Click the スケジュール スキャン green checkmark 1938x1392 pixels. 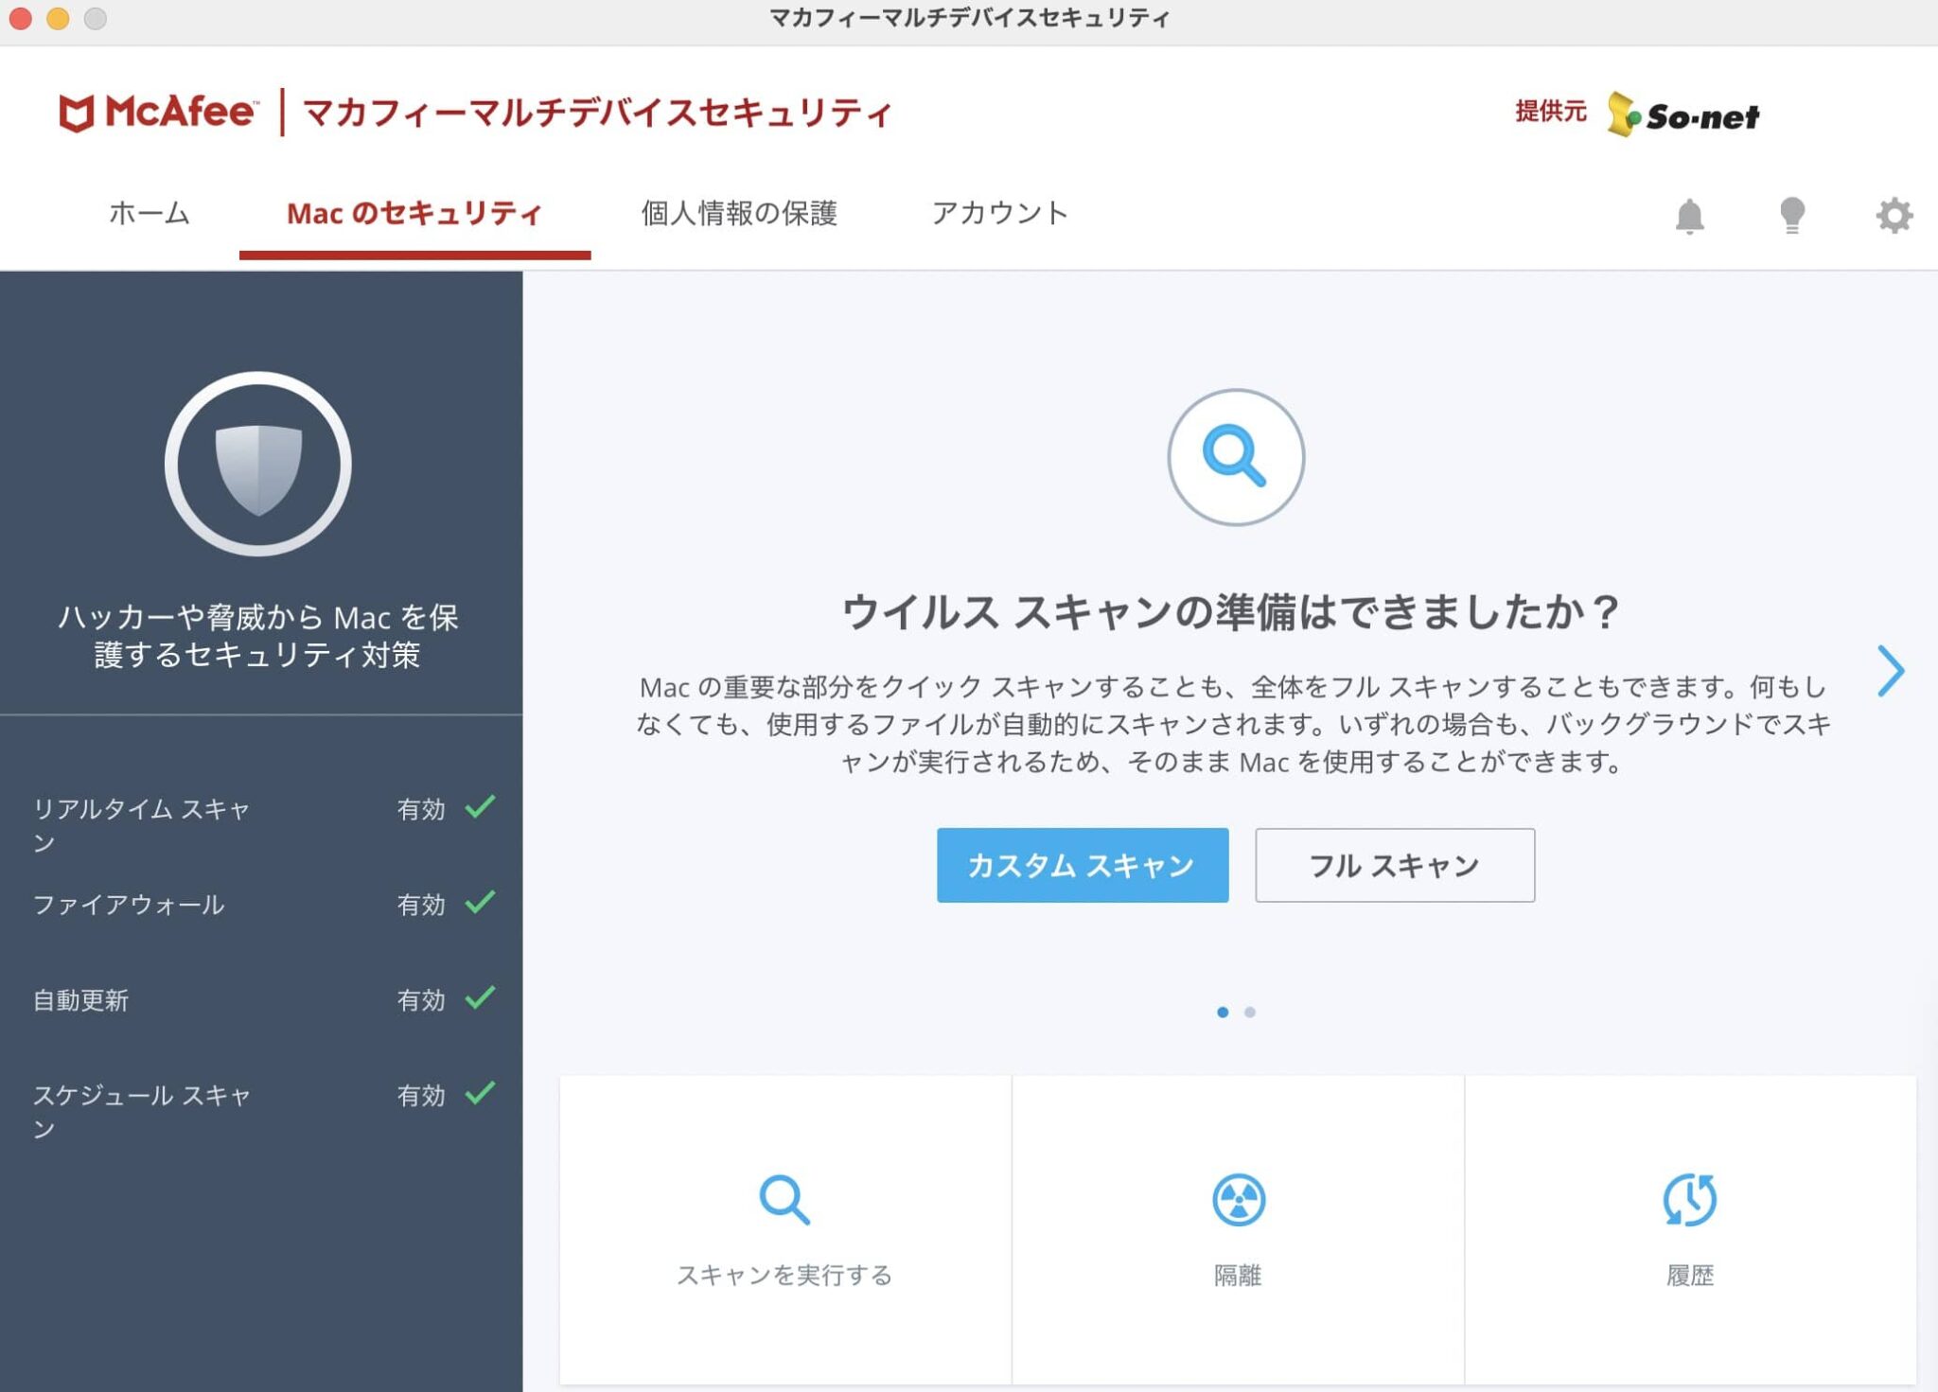pyautogui.click(x=481, y=1094)
